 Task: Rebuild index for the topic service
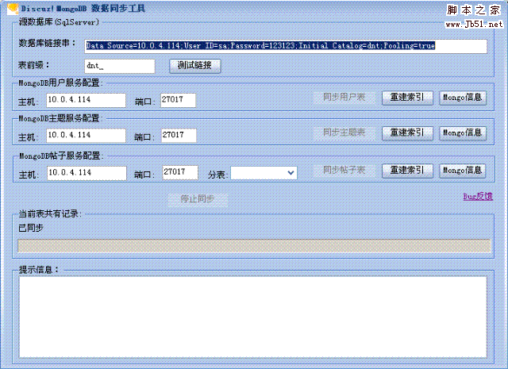pos(408,133)
